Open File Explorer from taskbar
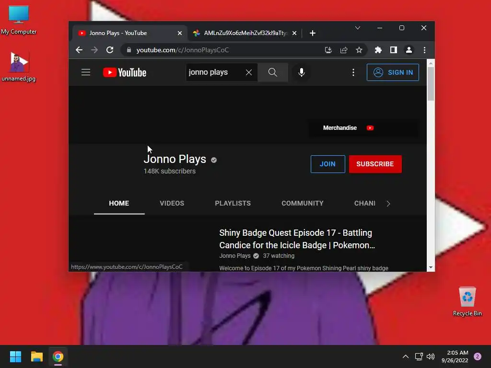Viewport: 491px width, 368px height. [36, 356]
